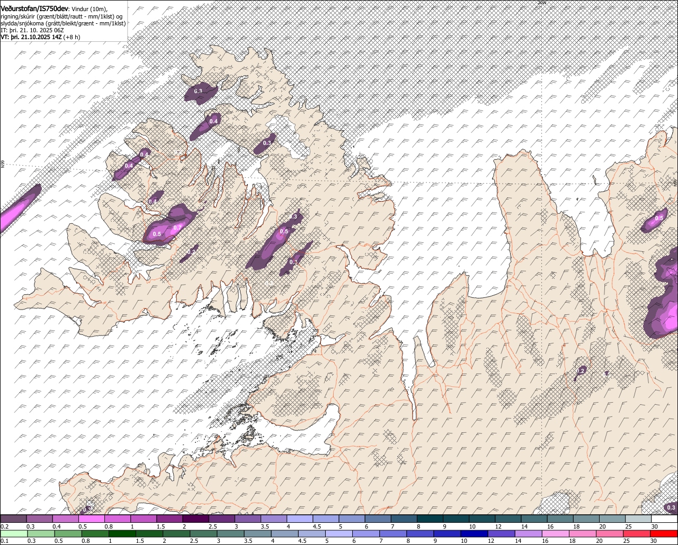Pick the upper legend row's 3.5 swatch
The height and width of the screenshot is (545, 678).
coord(274,519)
